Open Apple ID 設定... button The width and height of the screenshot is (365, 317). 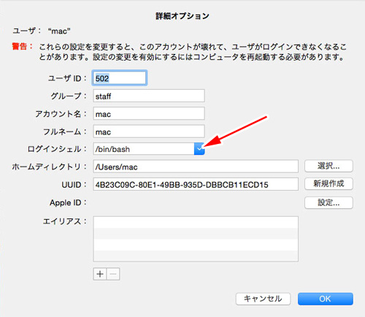(328, 202)
